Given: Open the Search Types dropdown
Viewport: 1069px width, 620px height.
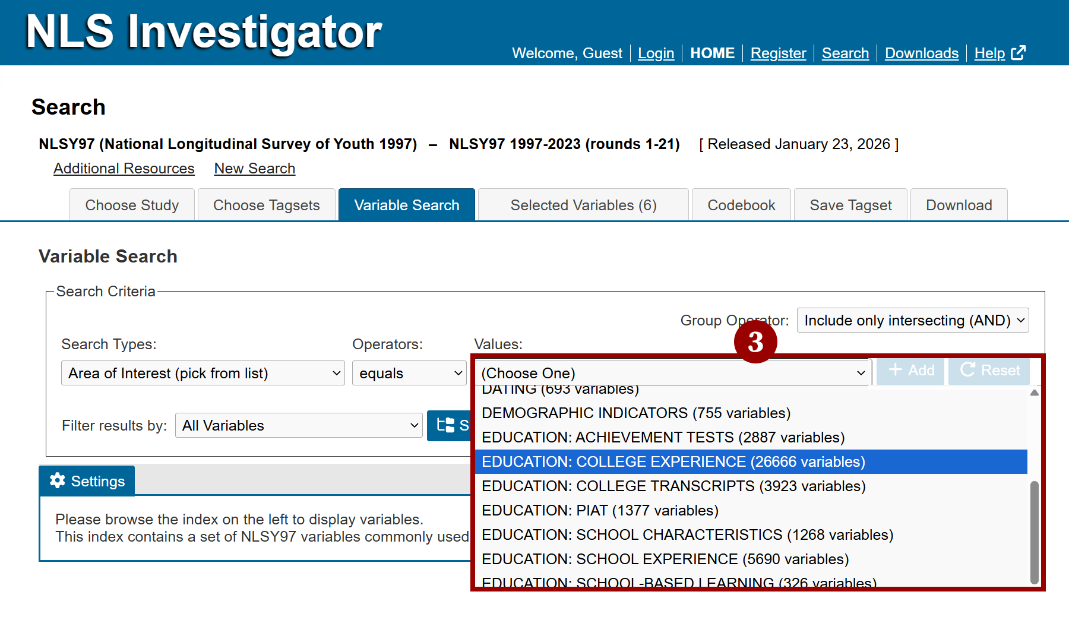Looking at the screenshot, I should point(203,373).
